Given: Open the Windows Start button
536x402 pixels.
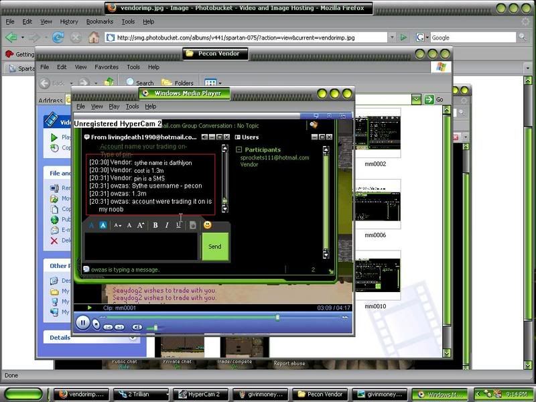Looking at the screenshot, I should (23, 394).
